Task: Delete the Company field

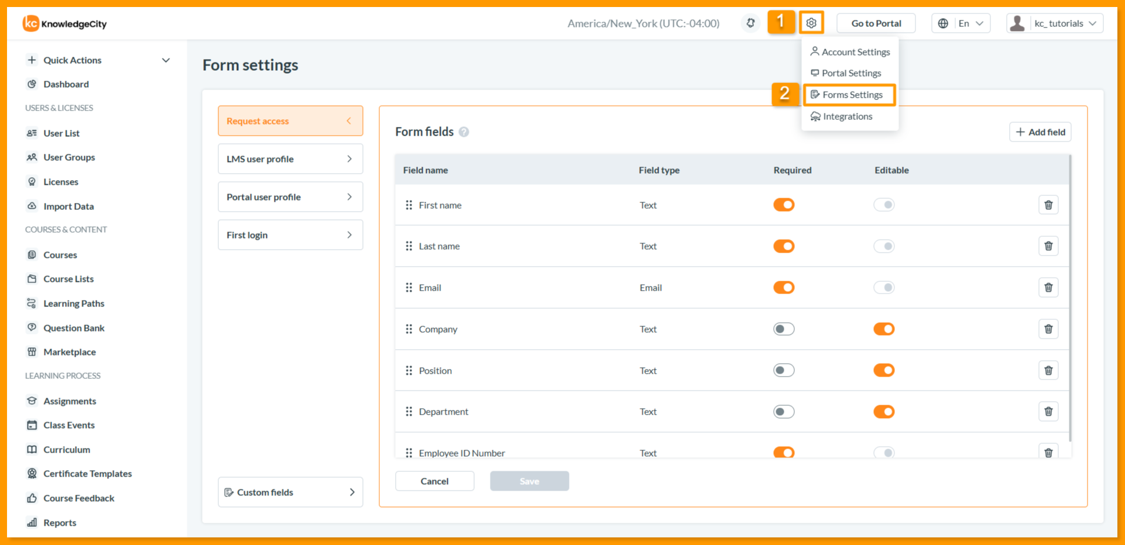Action: pyautogui.click(x=1048, y=329)
